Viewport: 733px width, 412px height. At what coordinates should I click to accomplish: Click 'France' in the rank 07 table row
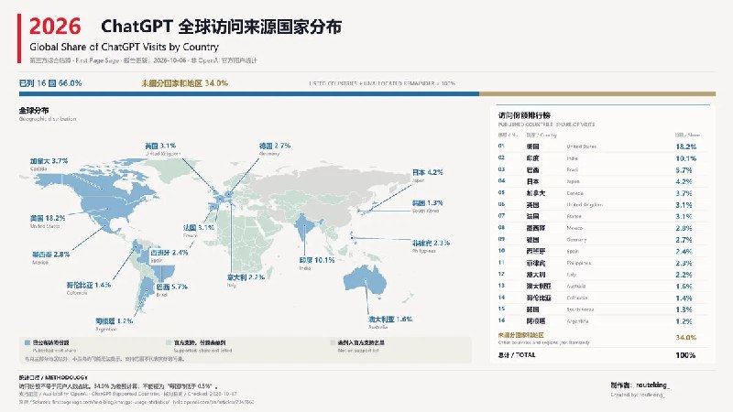point(574,217)
